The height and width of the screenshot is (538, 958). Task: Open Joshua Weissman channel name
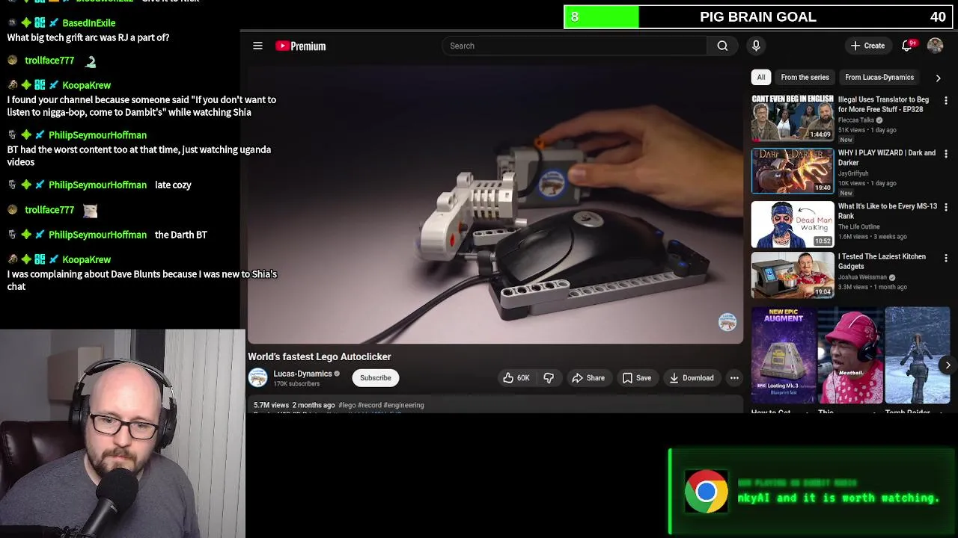(862, 277)
